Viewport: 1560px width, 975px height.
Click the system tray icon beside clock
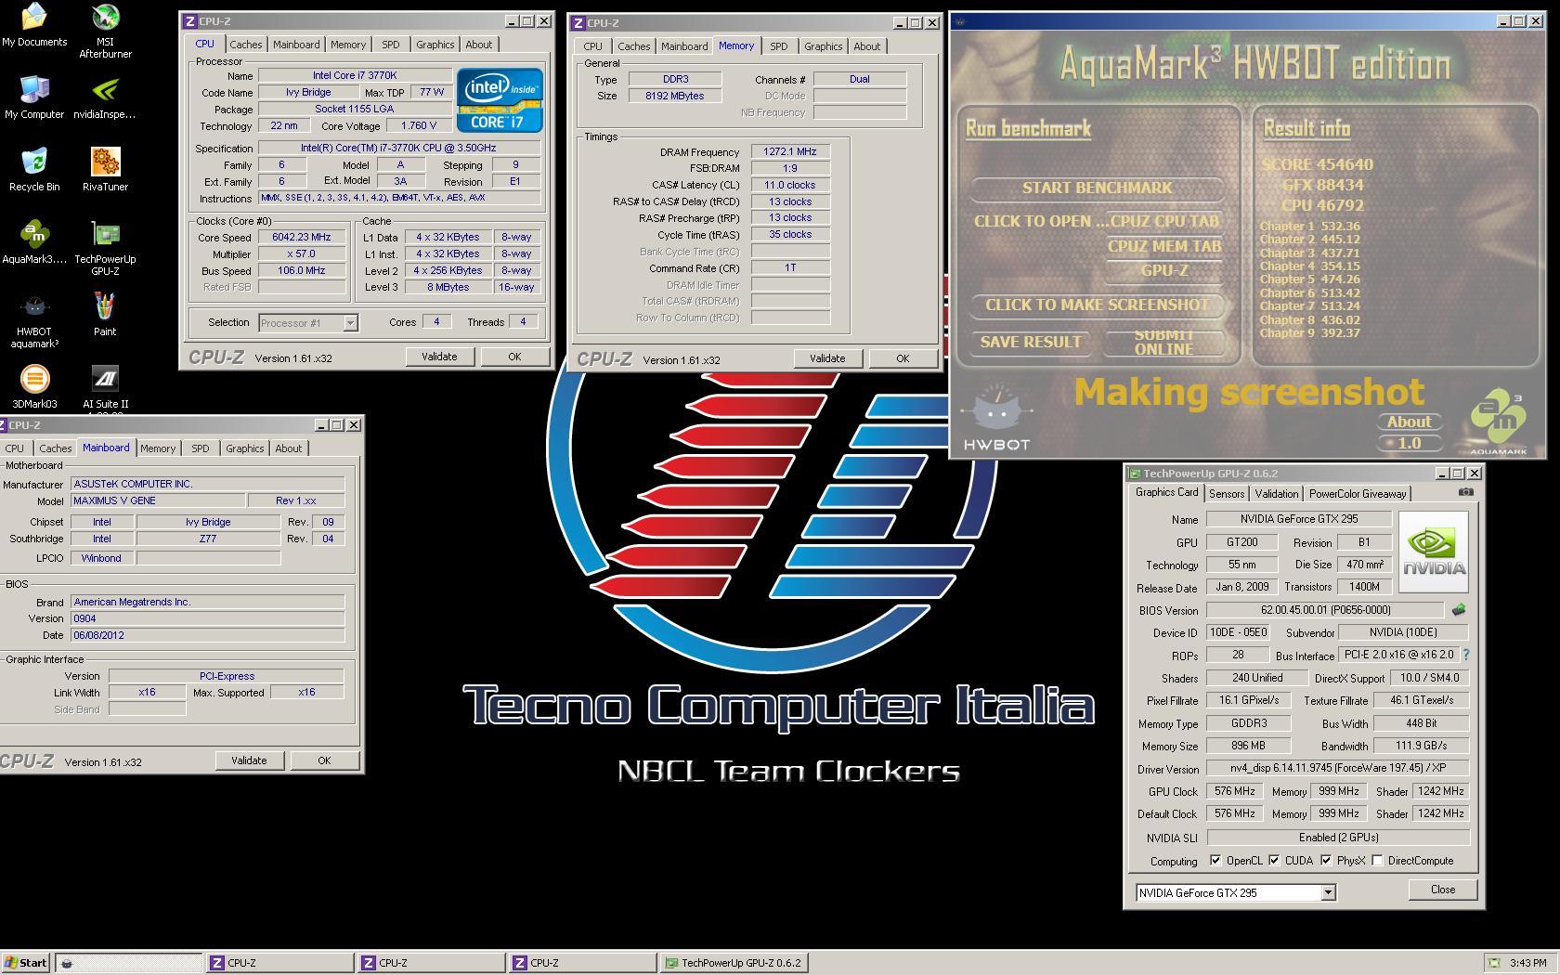tap(1494, 963)
